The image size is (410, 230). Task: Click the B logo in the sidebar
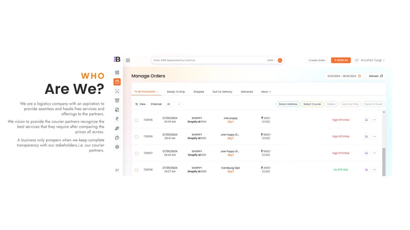[117, 59]
